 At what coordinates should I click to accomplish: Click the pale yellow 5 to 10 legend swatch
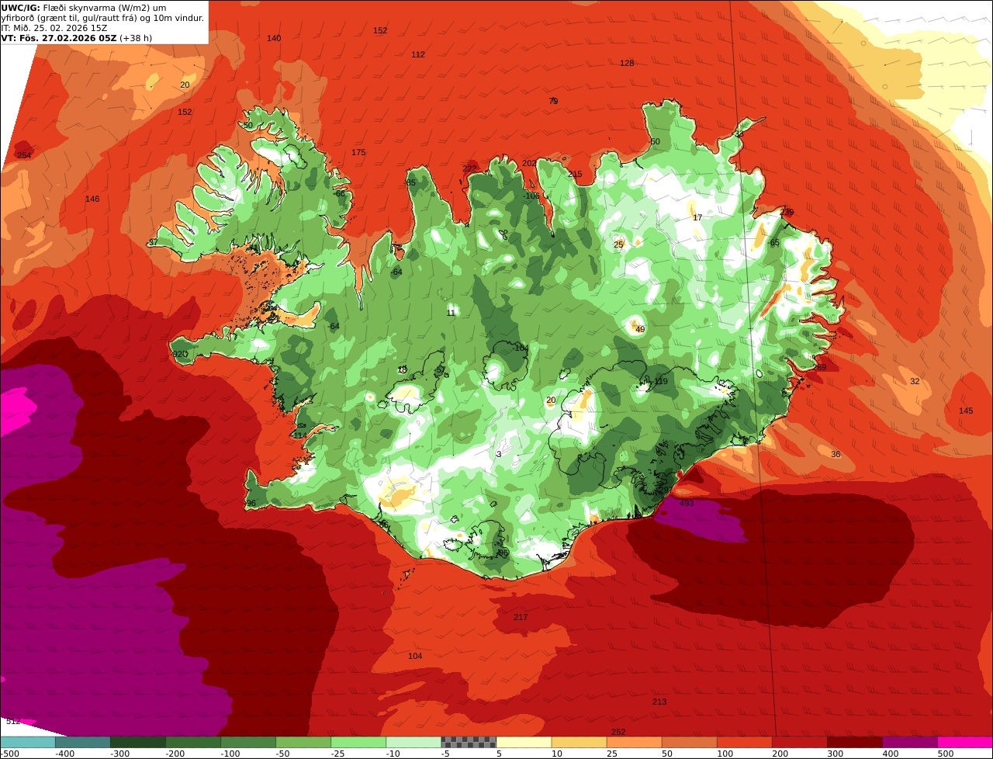pos(524,742)
